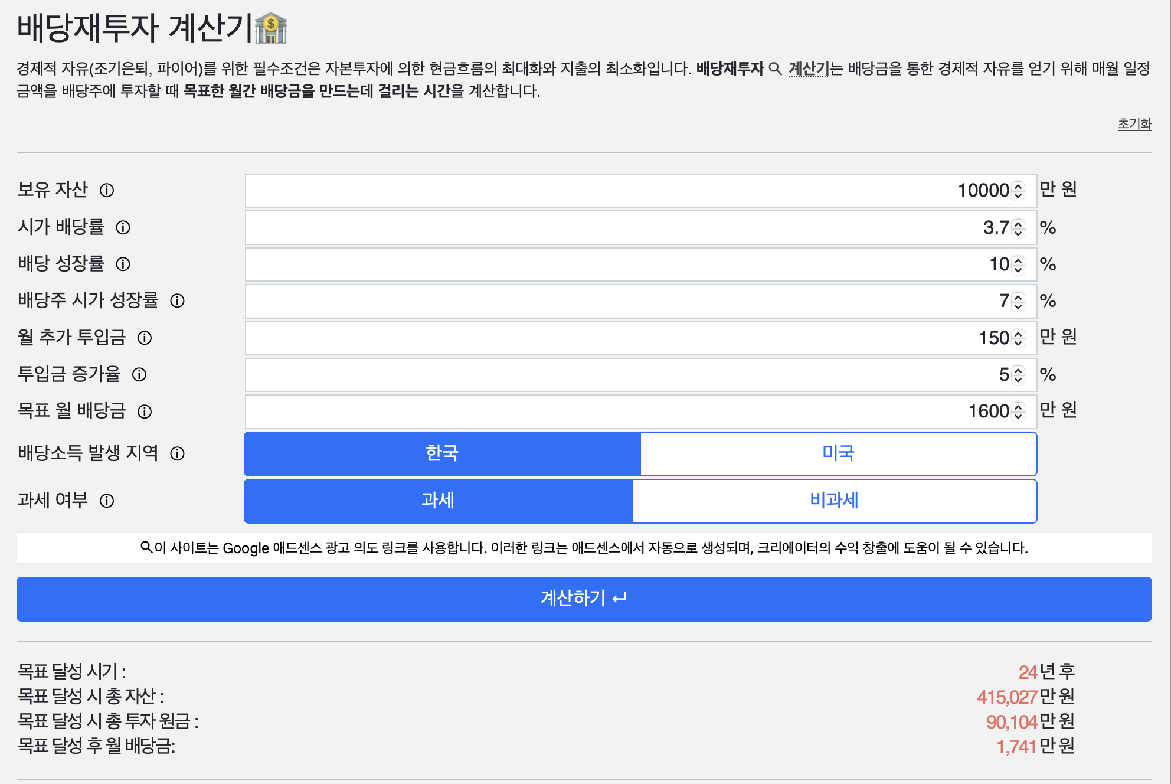Select 한국 as dividend income region
Image resolution: width=1171 pixels, height=784 pixels.
tap(442, 453)
